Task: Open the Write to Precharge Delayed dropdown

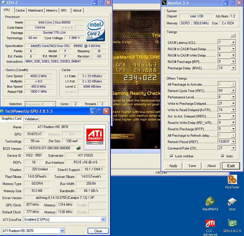Action: (x=233, y=103)
